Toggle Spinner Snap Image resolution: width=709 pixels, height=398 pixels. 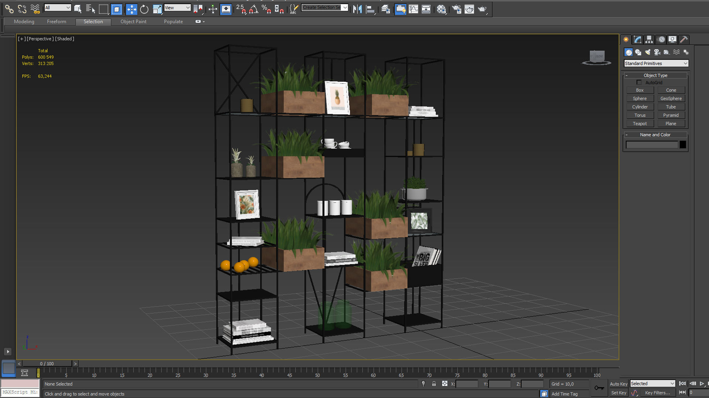[279, 9]
